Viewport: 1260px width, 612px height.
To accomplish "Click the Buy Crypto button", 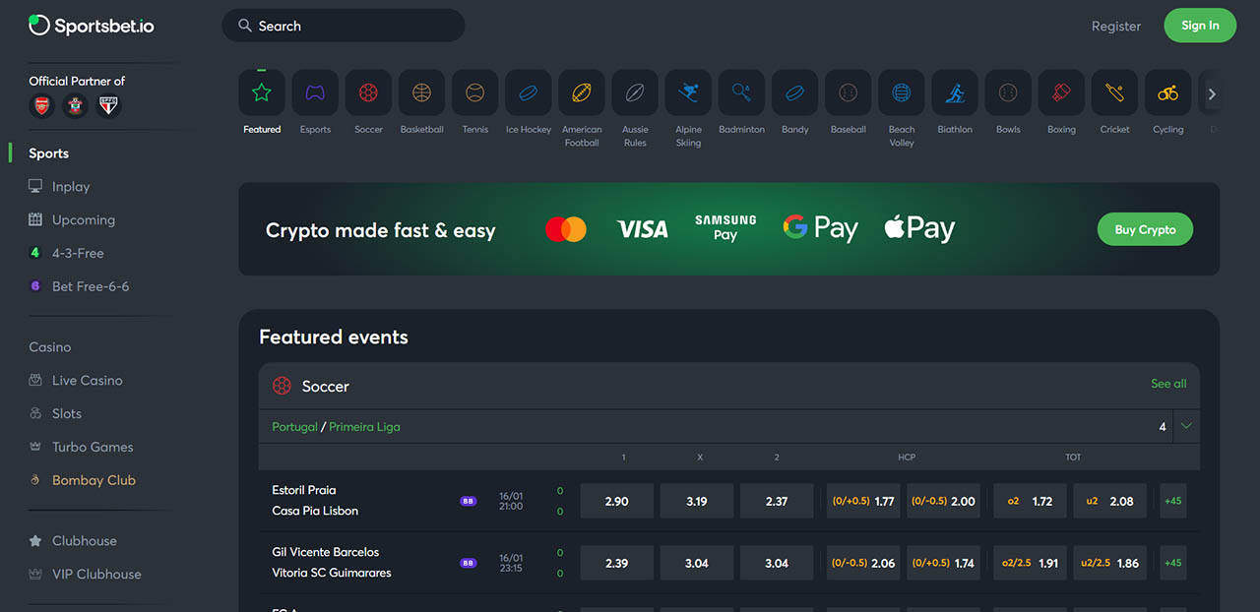I will [x=1145, y=229].
